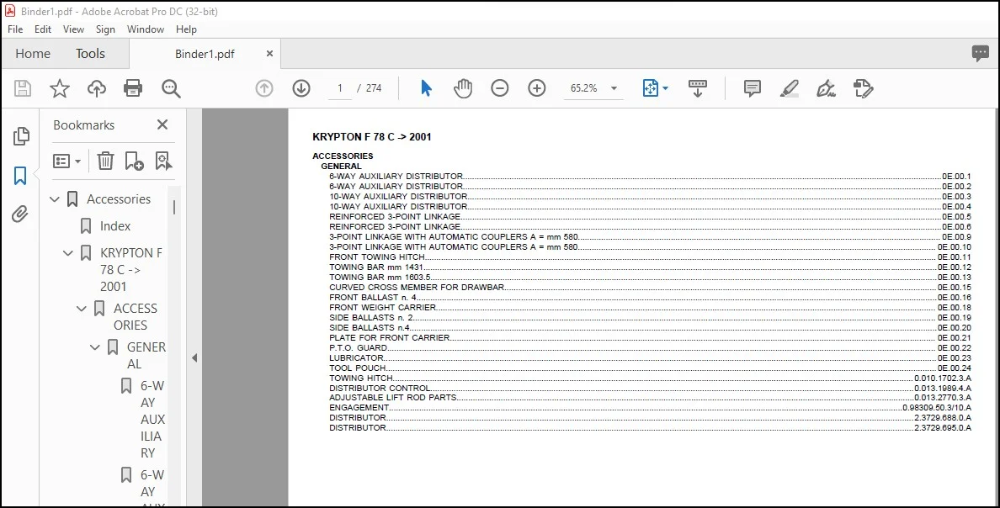Go to the previous page

[264, 88]
